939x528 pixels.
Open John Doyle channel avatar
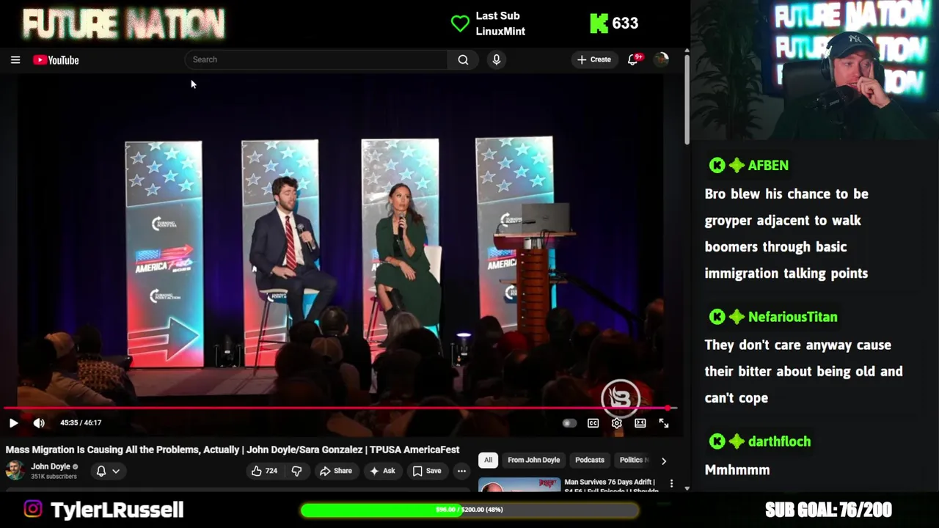[15, 470]
